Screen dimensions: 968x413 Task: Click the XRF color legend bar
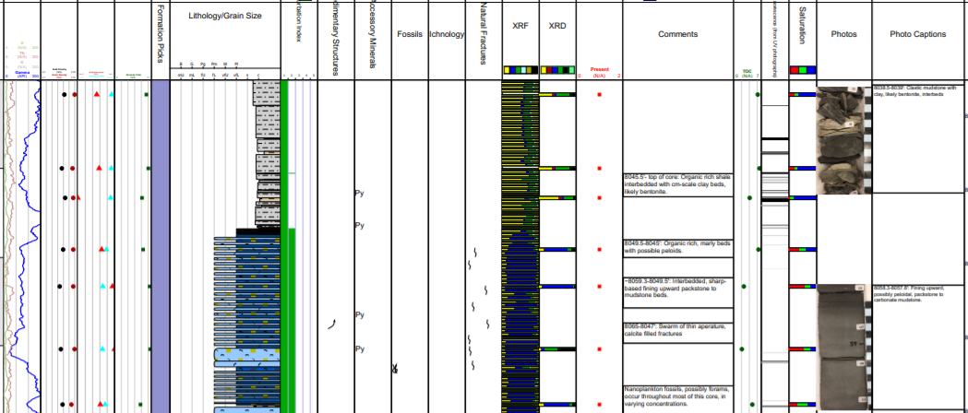tap(520, 70)
